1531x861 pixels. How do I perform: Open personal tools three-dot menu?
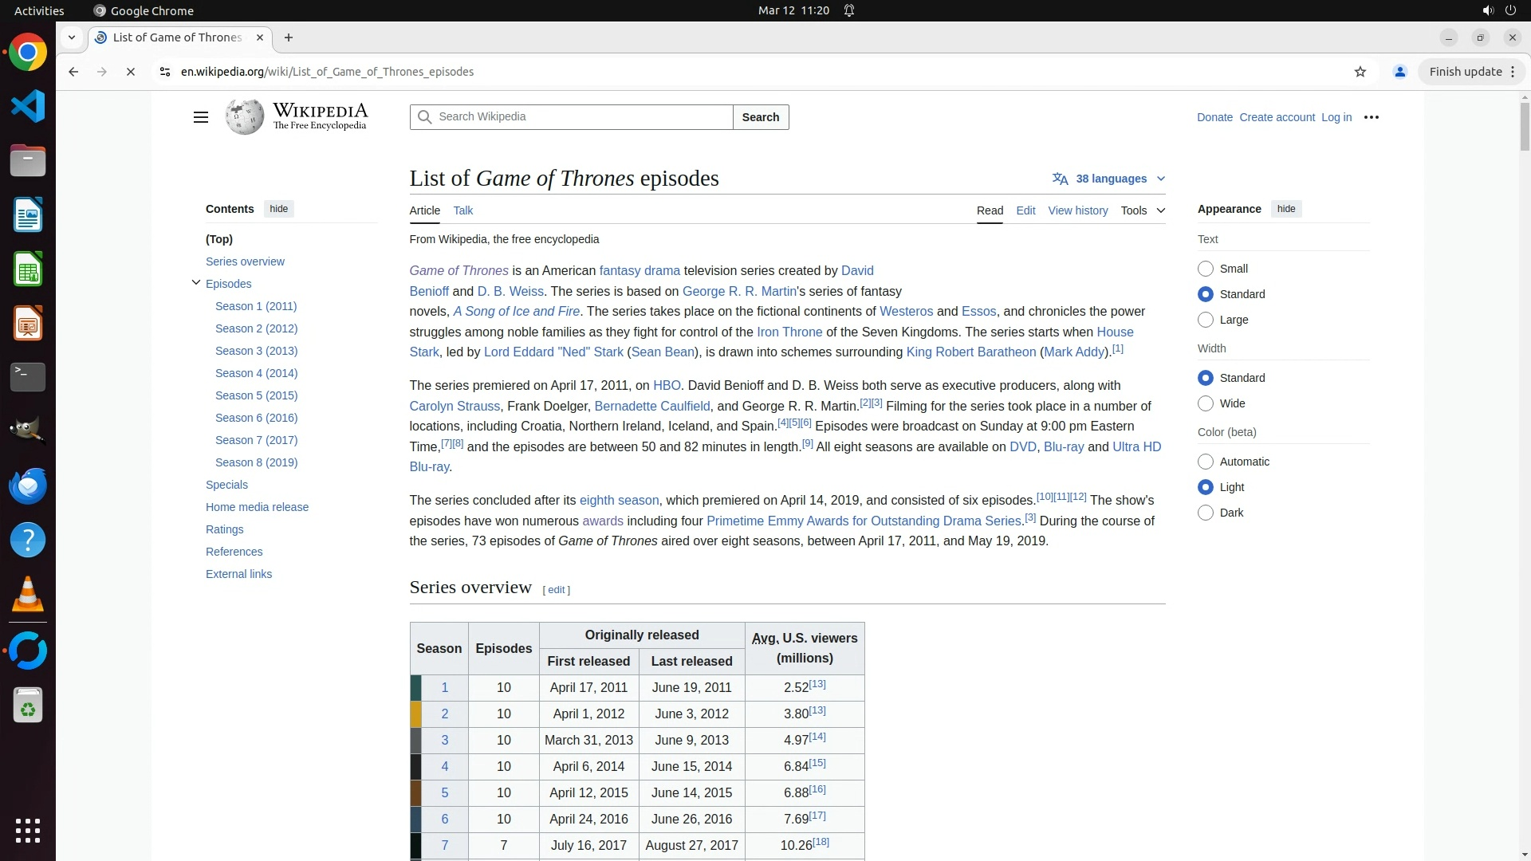[x=1372, y=117]
